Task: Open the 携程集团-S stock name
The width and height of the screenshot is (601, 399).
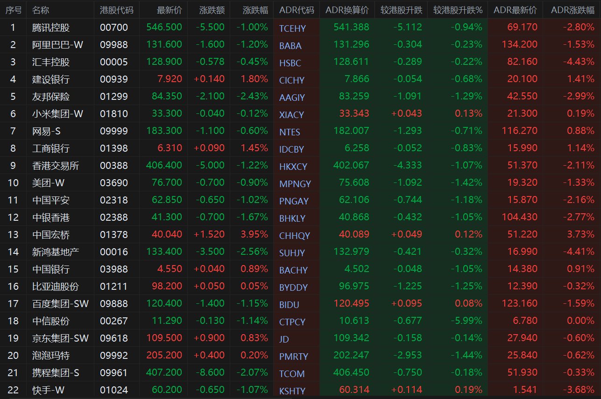Action: 56,373
